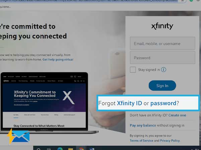Open Microsoft Edge from the taskbar

[x=60, y=149]
